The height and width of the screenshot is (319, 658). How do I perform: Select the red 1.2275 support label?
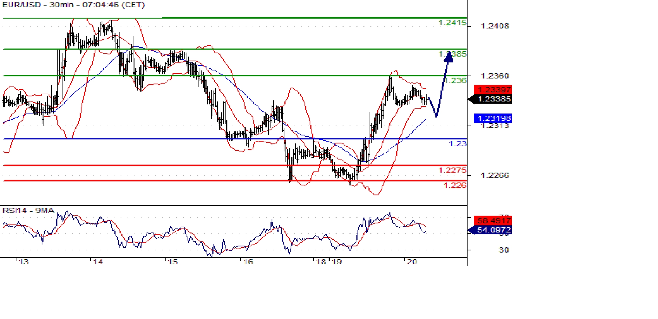[x=452, y=170]
